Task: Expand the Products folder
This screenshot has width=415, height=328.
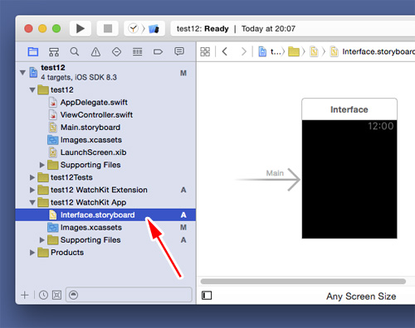Action: [32, 253]
